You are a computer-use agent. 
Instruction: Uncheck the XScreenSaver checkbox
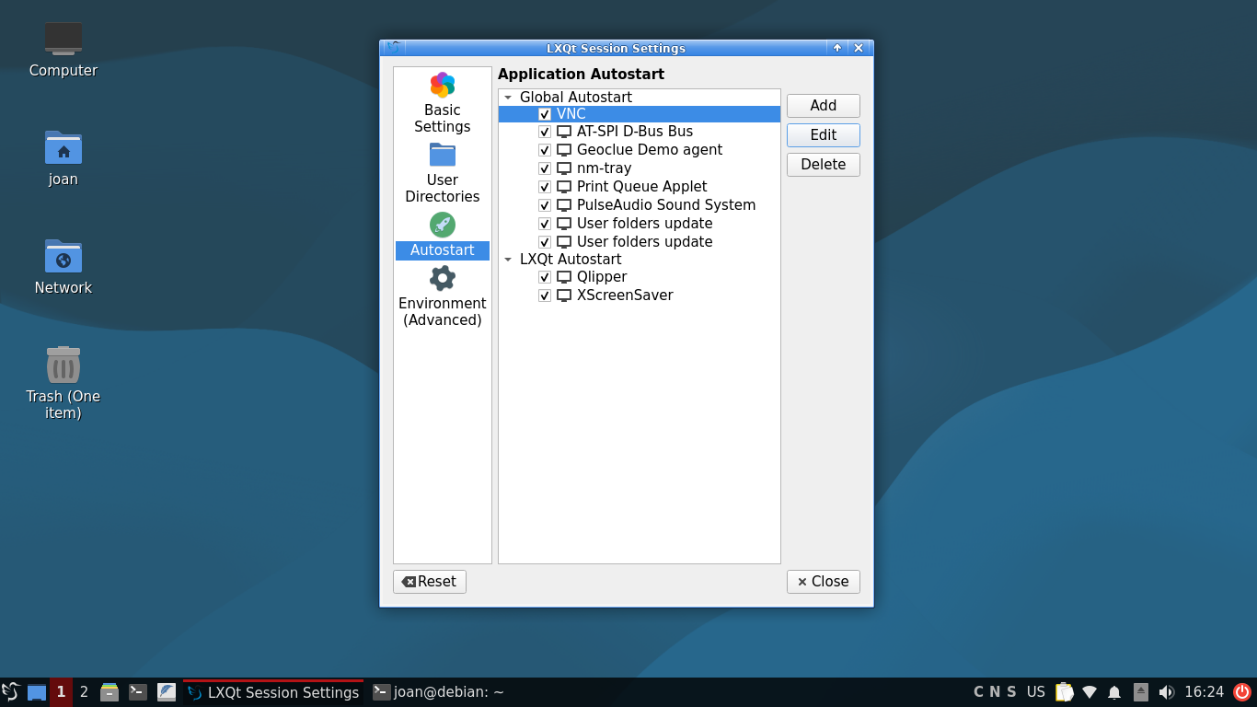click(x=545, y=296)
